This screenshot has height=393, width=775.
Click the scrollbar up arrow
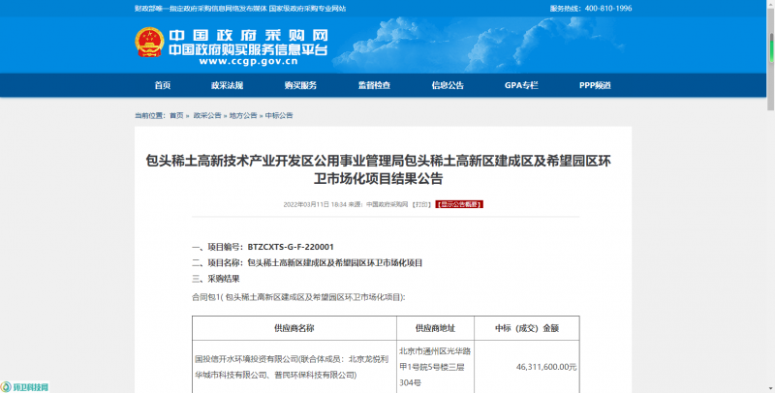769,5
